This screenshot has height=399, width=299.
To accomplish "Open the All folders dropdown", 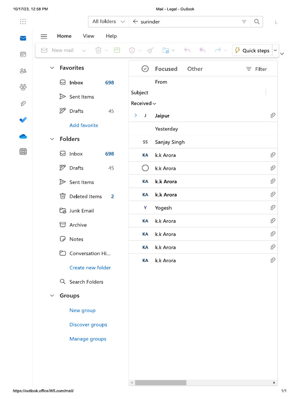I will pyautogui.click(x=109, y=22).
